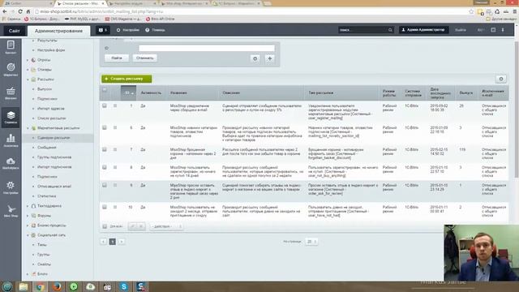Click the search magnifier icon in header

[390, 30]
